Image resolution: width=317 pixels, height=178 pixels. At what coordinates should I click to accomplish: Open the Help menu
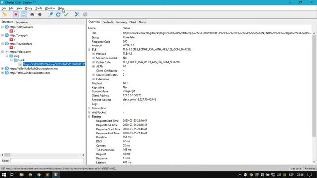[60, 8]
